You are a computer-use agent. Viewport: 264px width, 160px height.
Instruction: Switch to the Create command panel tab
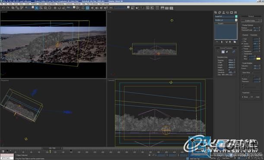pos(216,12)
